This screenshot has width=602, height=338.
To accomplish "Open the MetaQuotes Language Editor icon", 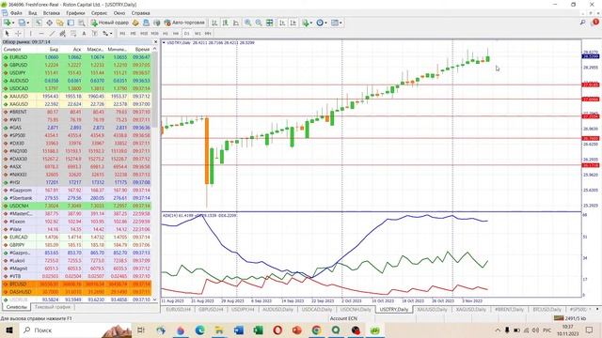I will [135, 23].
